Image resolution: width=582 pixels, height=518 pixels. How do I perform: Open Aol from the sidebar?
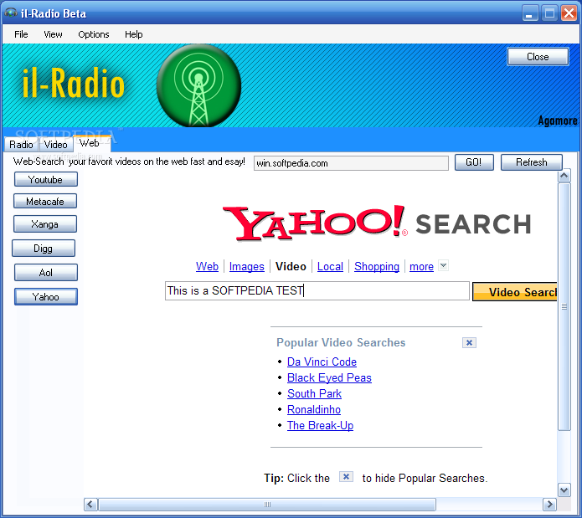coord(46,273)
